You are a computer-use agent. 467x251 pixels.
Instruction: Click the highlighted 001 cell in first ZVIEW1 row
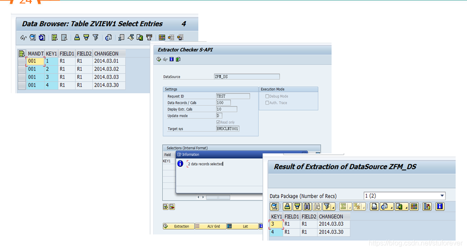[35, 61]
